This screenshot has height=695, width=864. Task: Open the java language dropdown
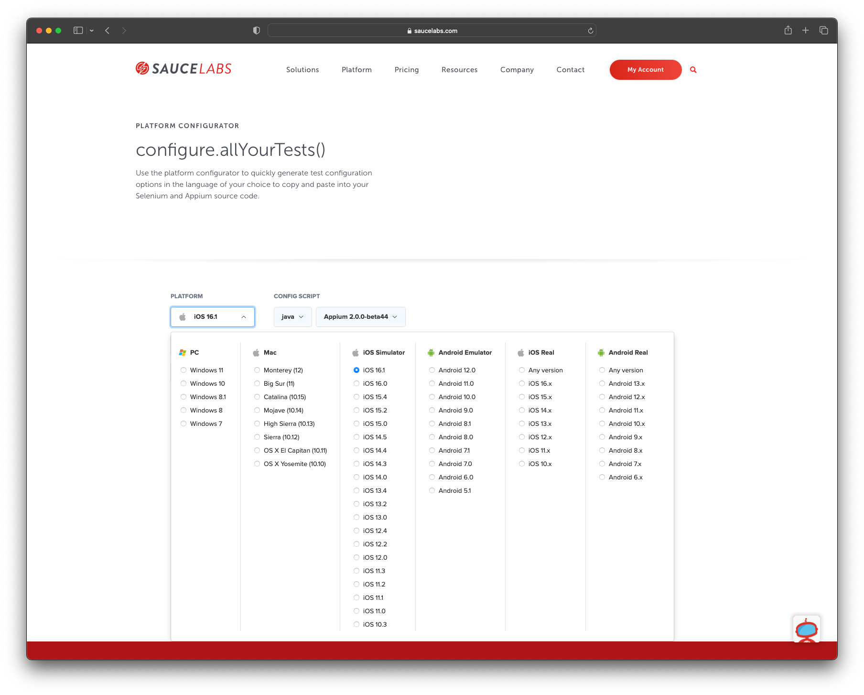pos(292,317)
